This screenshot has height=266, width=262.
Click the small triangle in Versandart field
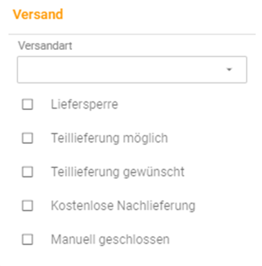point(229,70)
